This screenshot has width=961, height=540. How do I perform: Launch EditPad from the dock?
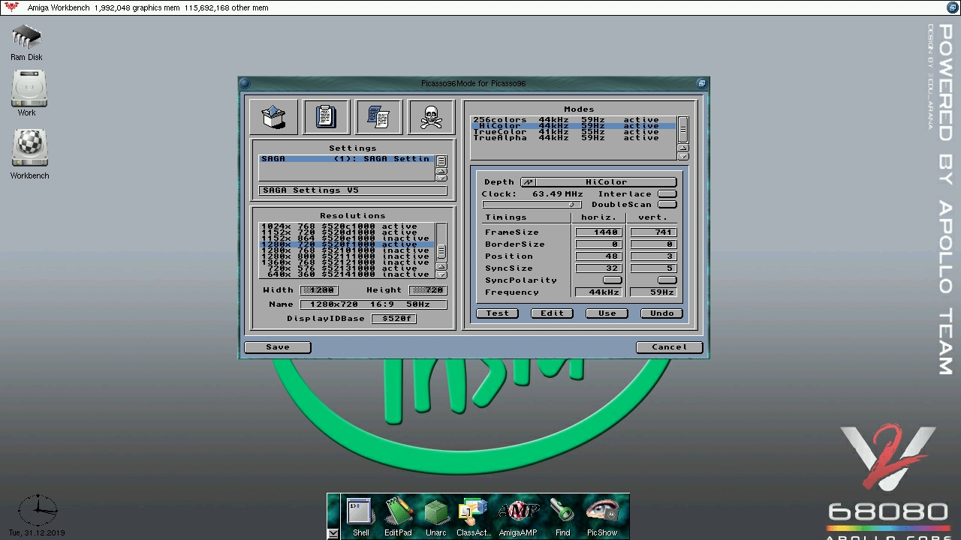(x=398, y=516)
